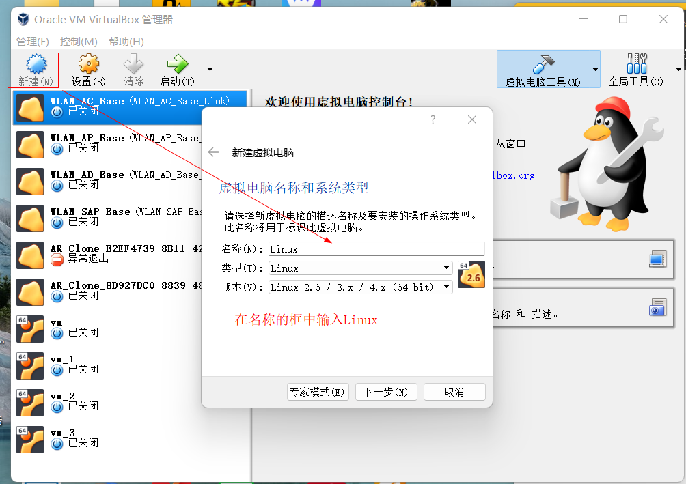
Task: Expand the Start (启动) button dropdown arrow
Action: click(x=210, y=69)
